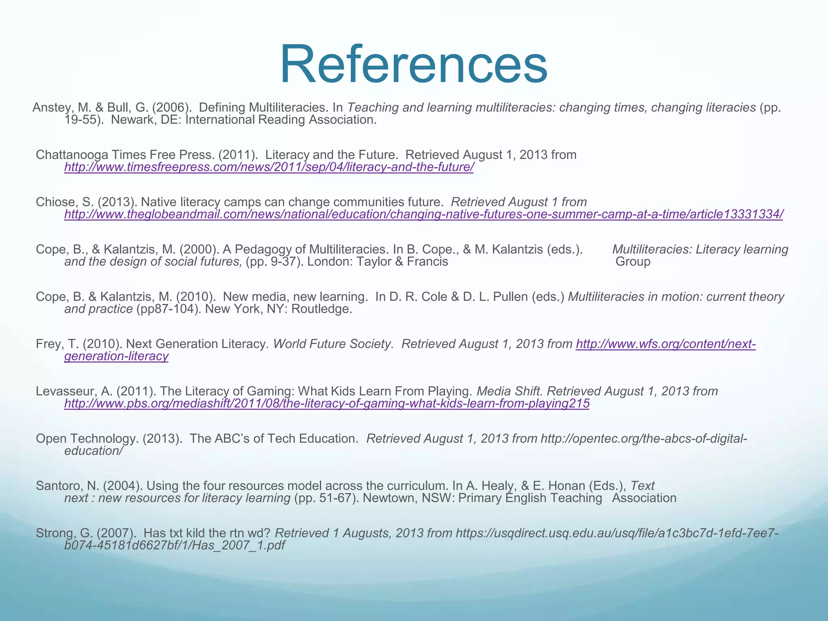This screenshot has height=621, width=828.
Task: Click 'London: Taylor & Francis' text
Action: click(378, 262)
